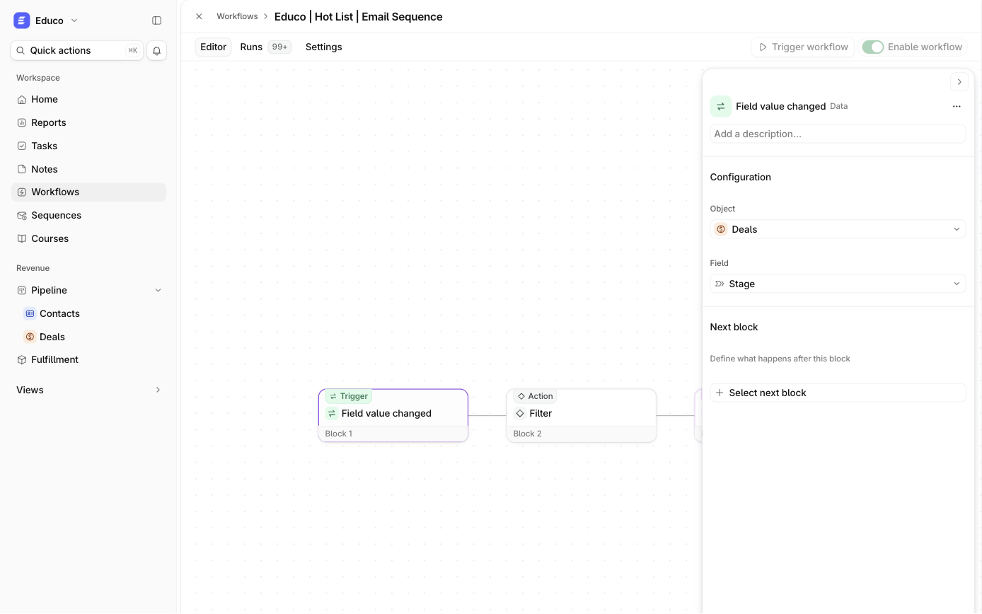
Task: Click the Action tag on the Filter block
Action: point(535,396)
